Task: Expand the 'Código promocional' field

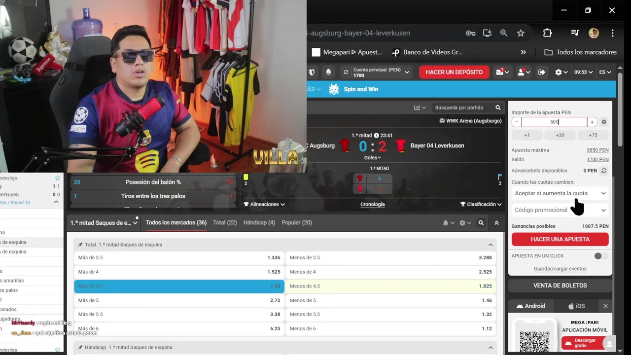Action: [x=560, y=210]
